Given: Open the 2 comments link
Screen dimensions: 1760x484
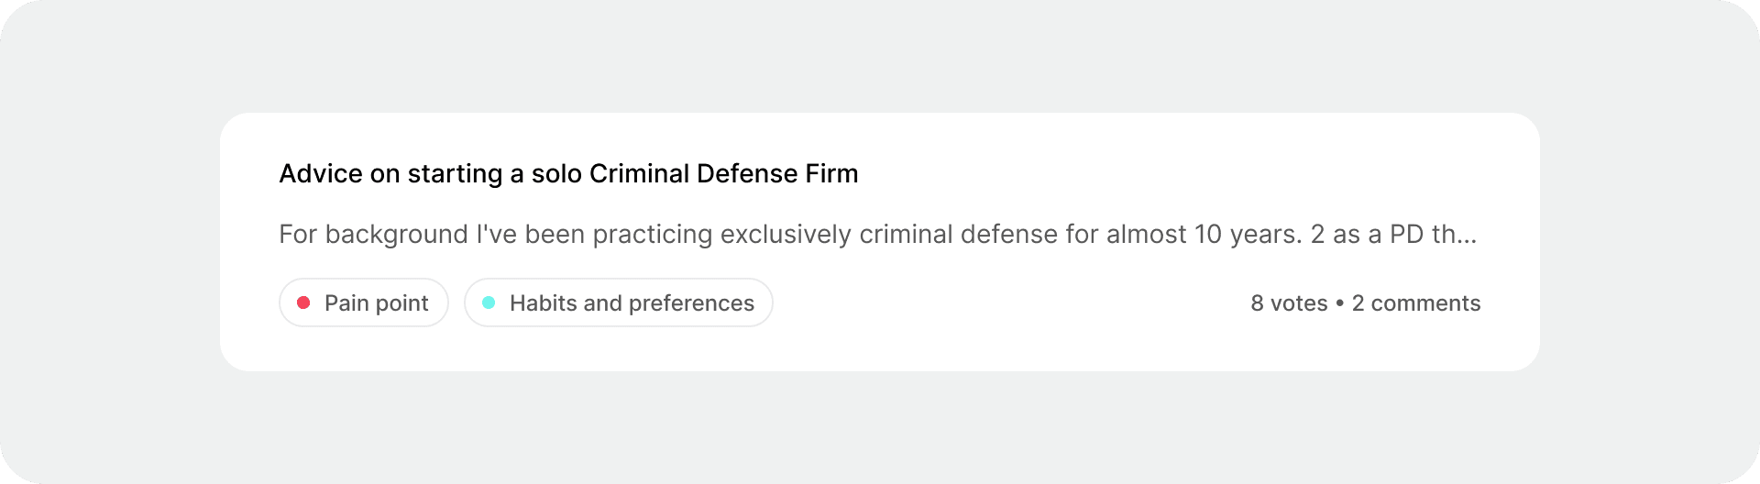Looking at the screenshot, I should 1415,303.
